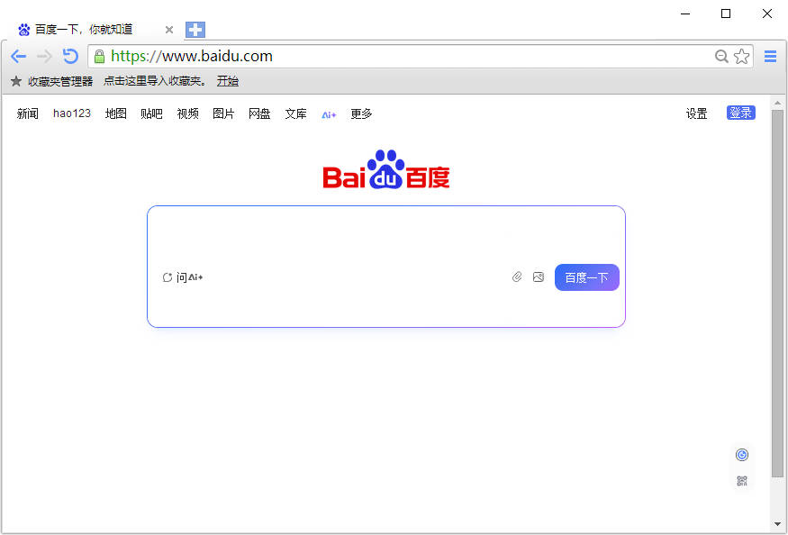Close the browser window
The width and height of the screenshot is (788, 535).
(x=767, y=14)
